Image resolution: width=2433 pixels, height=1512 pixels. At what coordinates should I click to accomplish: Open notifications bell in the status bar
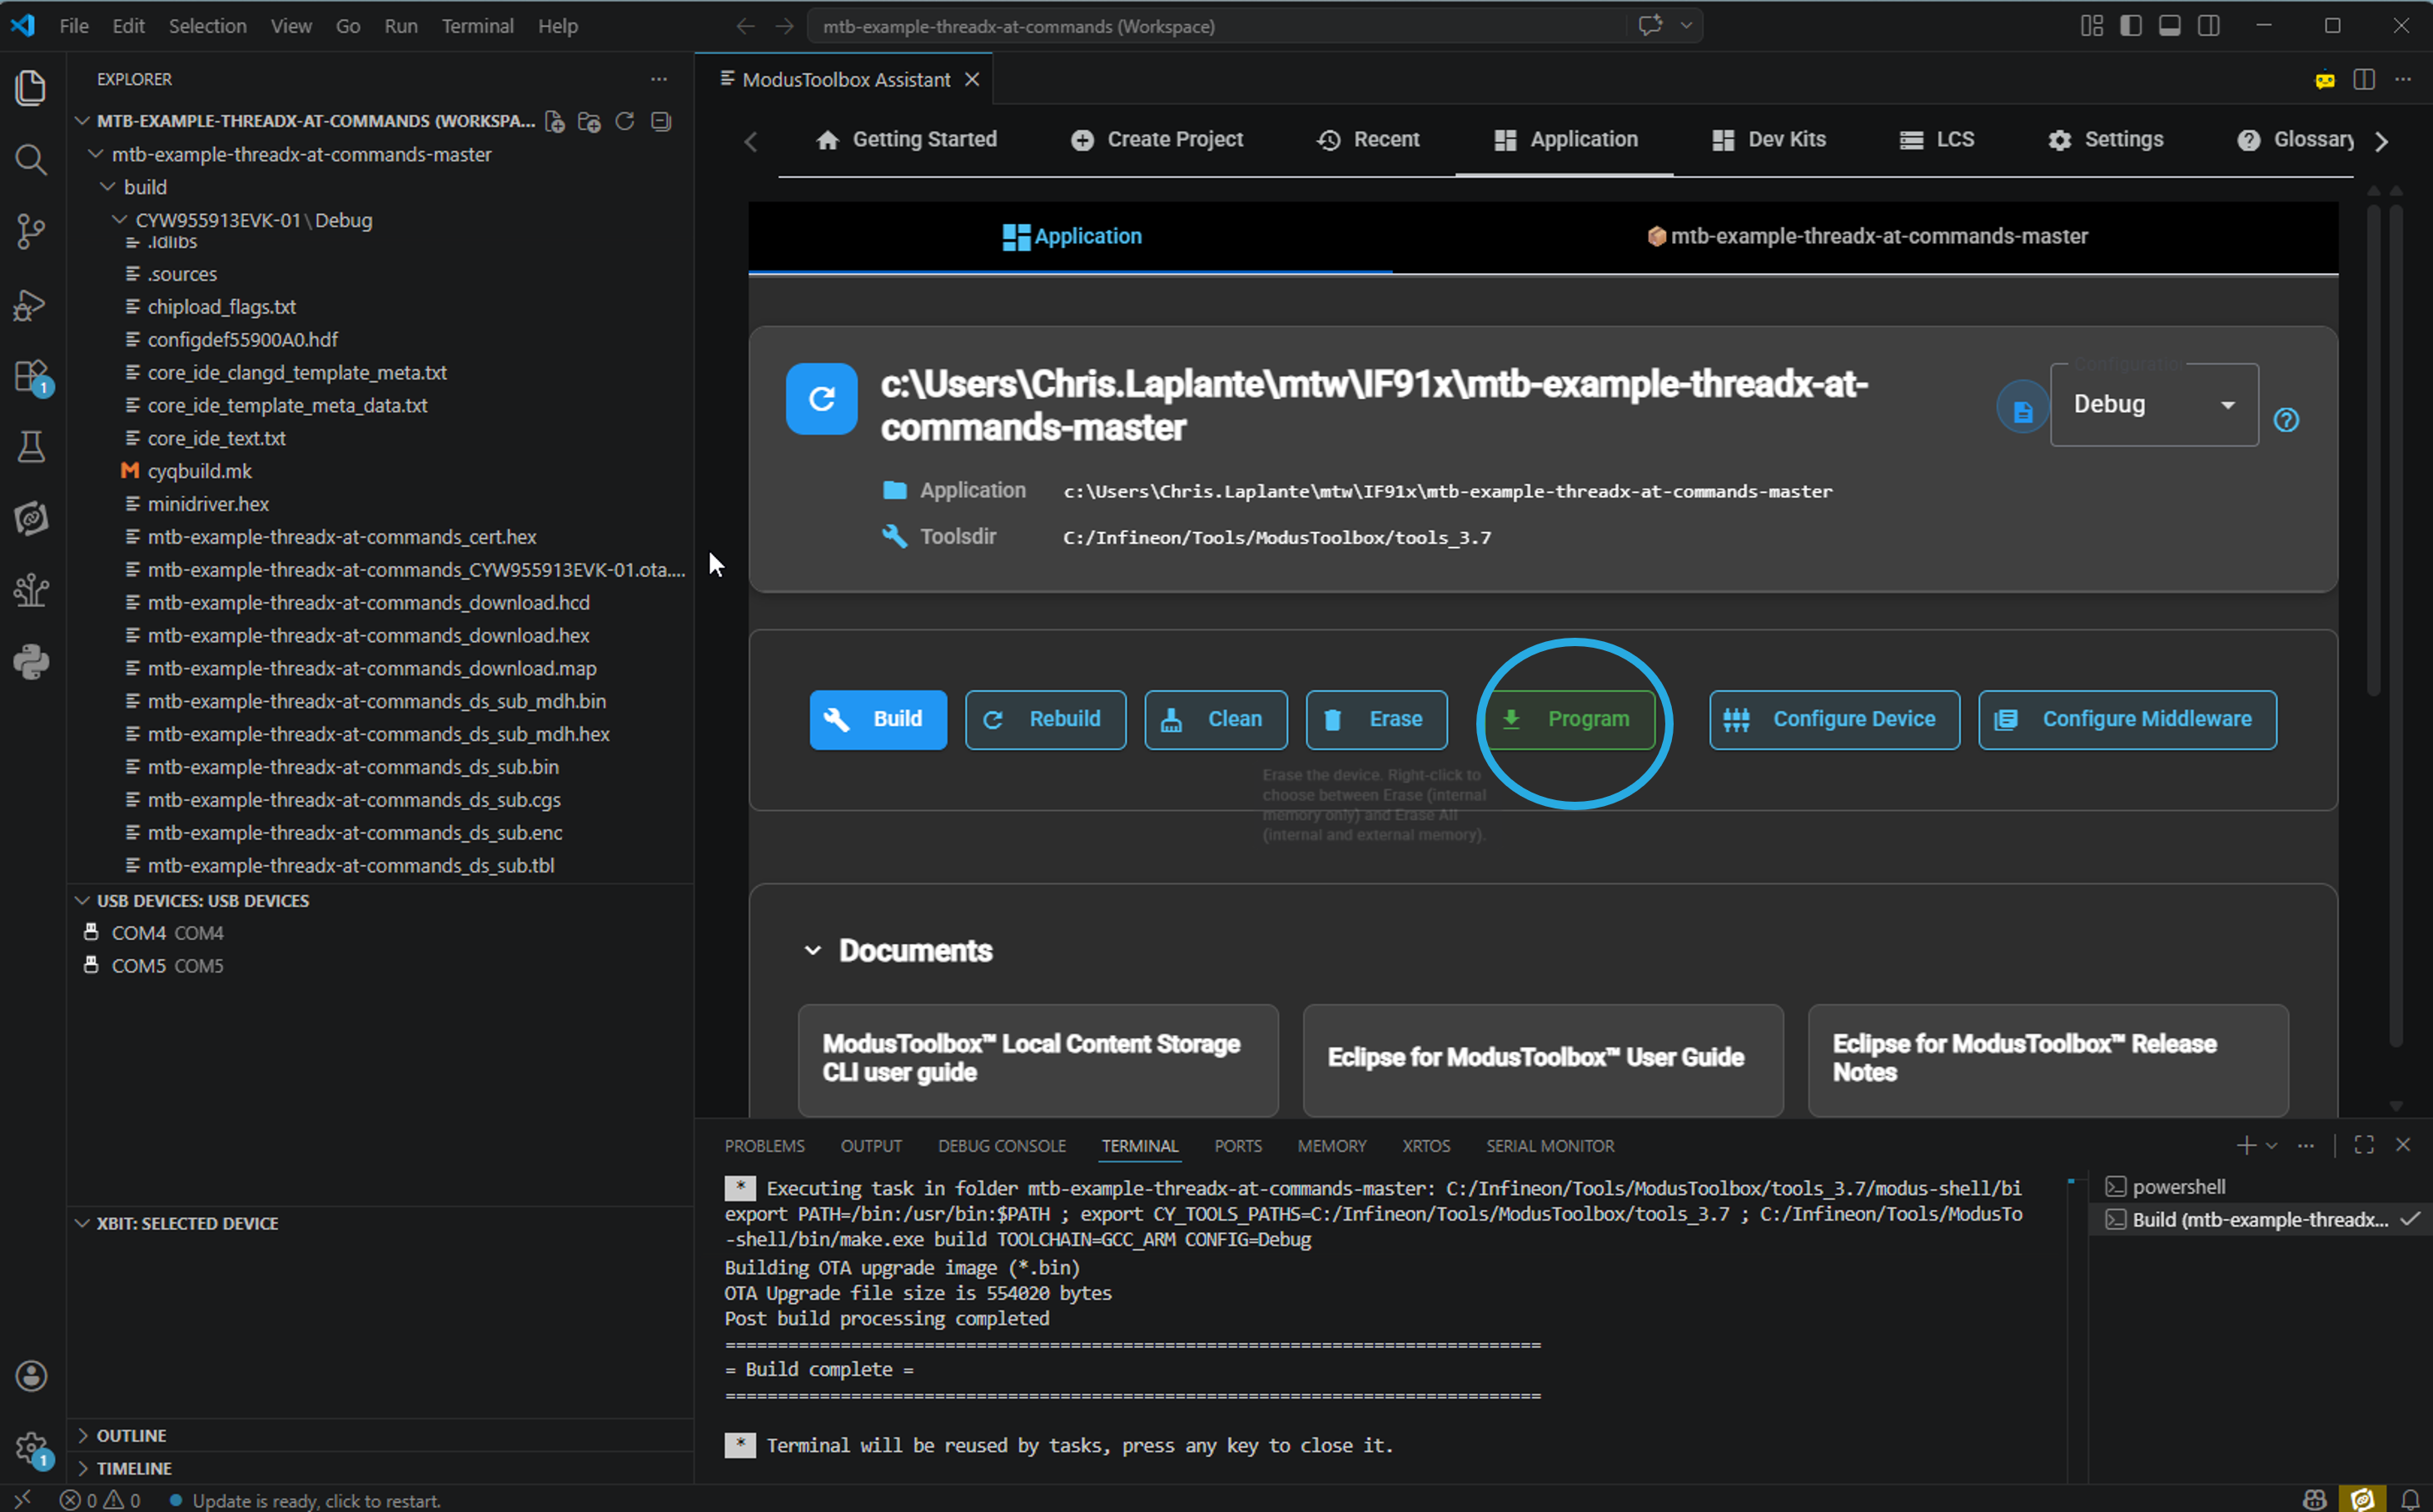[x=2411, y=1499]
